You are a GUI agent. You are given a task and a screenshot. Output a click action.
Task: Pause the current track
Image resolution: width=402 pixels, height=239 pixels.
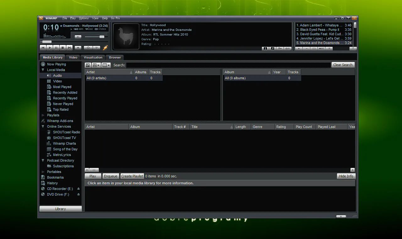pyautogui.click(x=57, y=47)
